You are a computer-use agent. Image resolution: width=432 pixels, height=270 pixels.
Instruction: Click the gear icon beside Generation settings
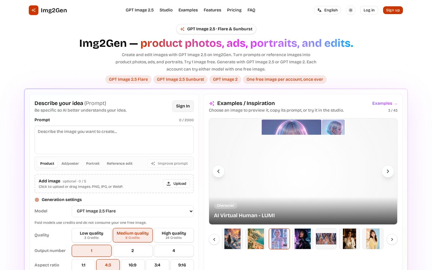click(x=37, y=200)
